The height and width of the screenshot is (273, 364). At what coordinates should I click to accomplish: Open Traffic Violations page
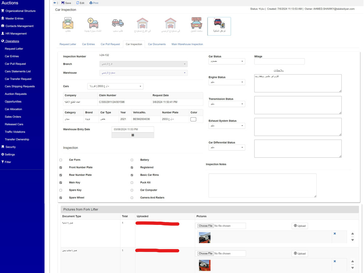coord(15,132)
